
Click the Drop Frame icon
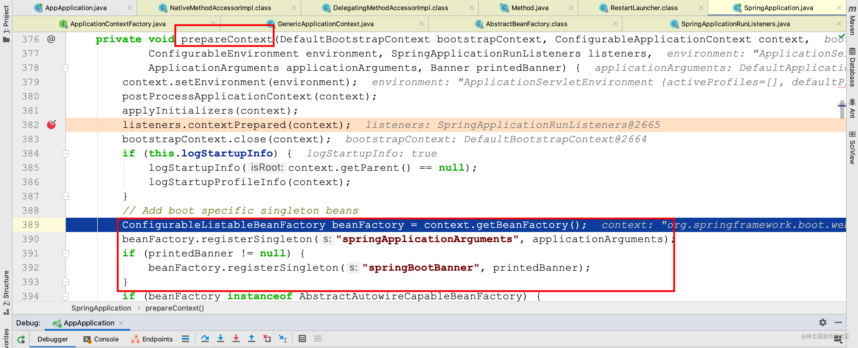[267, 339]
